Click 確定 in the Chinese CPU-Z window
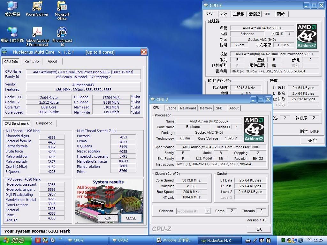 [x=312, y=140]
